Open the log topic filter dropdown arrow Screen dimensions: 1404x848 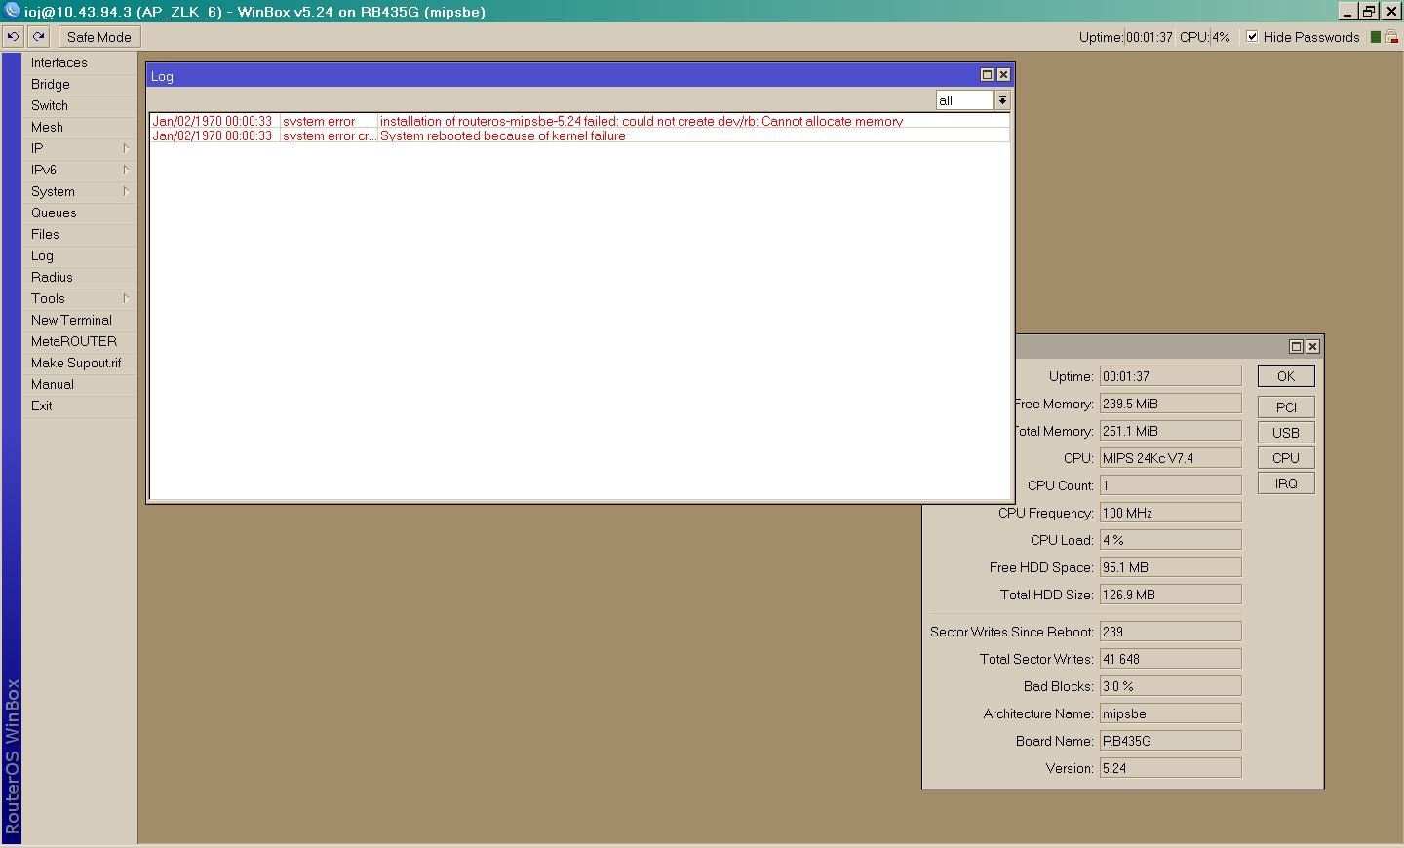1002,100
